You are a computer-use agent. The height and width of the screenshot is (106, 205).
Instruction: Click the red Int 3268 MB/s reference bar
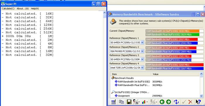click(175, 65)
